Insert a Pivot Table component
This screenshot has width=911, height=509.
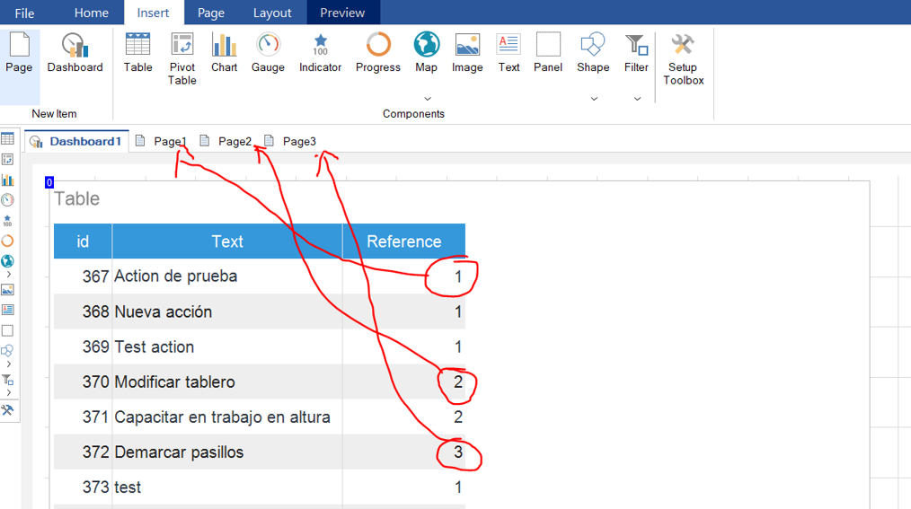coord(181,59)
